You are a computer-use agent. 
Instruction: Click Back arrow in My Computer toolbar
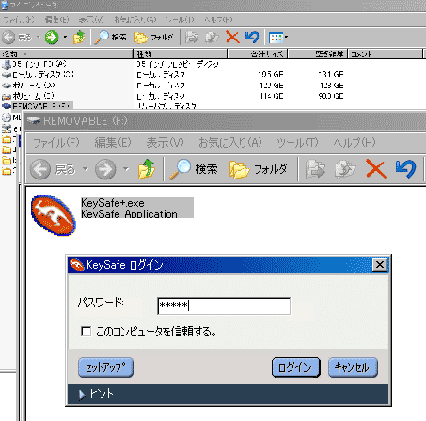pyautogui.click(x=8, y=38)
